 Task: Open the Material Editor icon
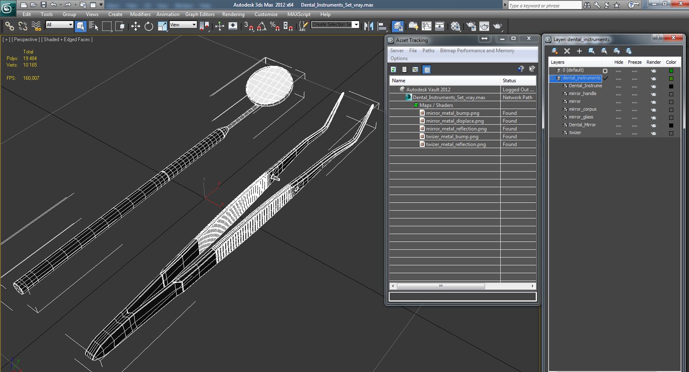[x=455, y=26]
